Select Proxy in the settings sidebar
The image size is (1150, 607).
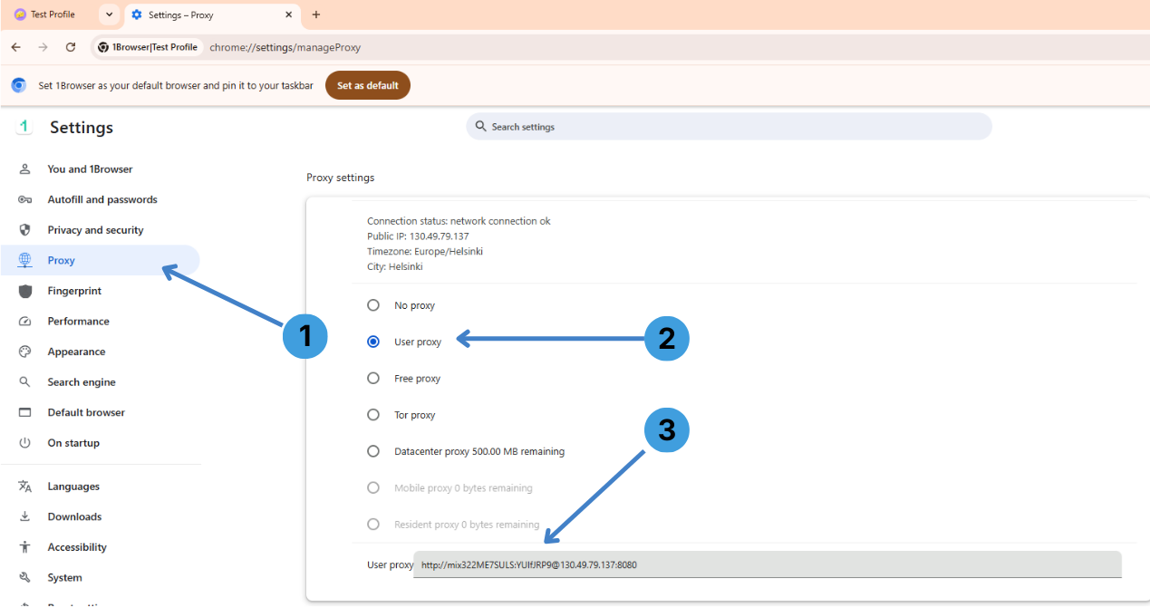coord(100,260)
